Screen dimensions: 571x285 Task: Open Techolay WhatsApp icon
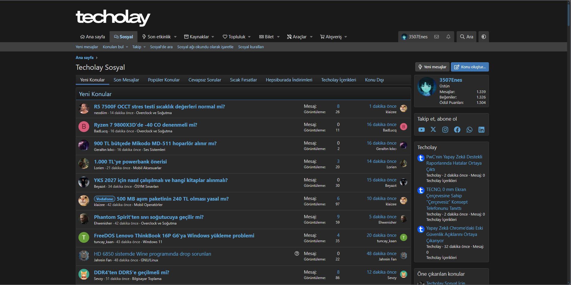click(x=469, y=130)
